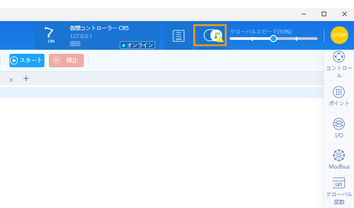Open the LOG viewer icon
354x208 pixels.
pos(179,36)
